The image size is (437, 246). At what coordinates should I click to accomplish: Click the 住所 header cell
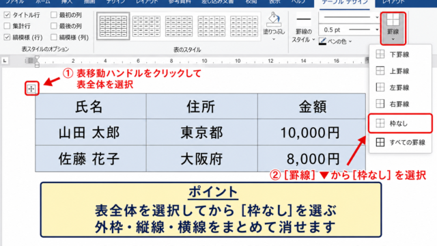coord(202,107)
